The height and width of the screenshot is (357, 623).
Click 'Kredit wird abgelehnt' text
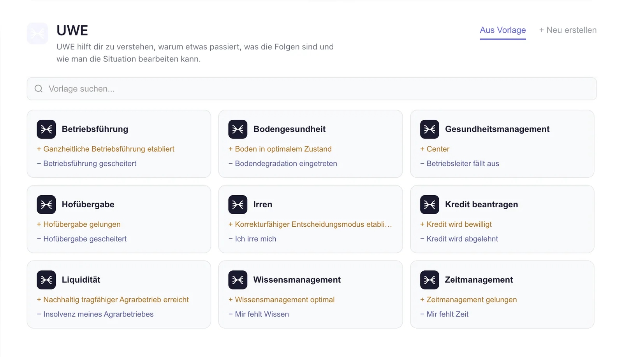point(459,239)
